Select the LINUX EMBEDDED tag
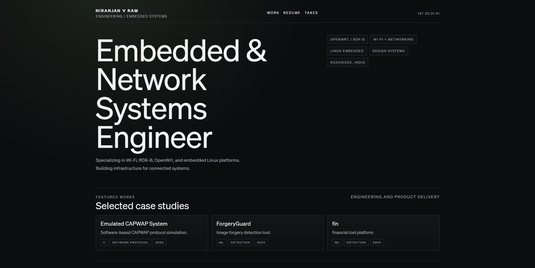This screenshot has width=535, height=268. (x=347, y=51)
